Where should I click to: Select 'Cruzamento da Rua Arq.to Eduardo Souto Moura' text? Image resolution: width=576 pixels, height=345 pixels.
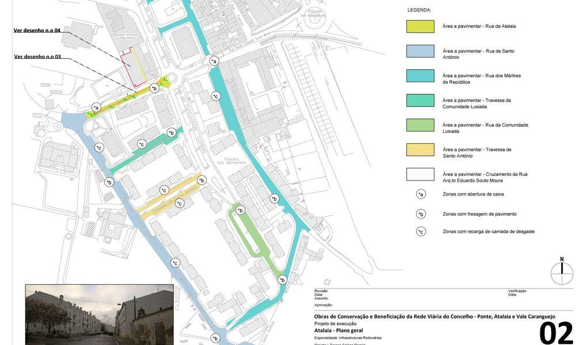point(485,178)
